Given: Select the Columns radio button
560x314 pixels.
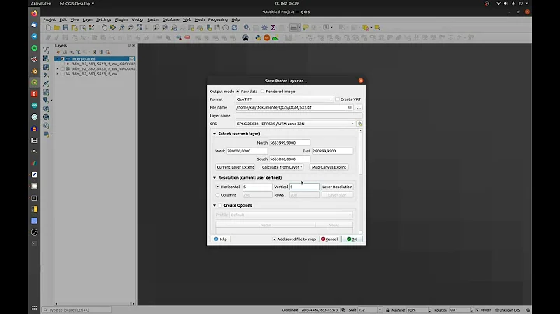Looking at the screenshot, I should pos(218,195).
